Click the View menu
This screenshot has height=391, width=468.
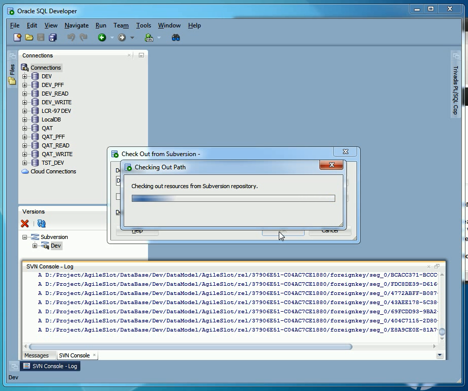pyautogui.click(x=51, y=25)
